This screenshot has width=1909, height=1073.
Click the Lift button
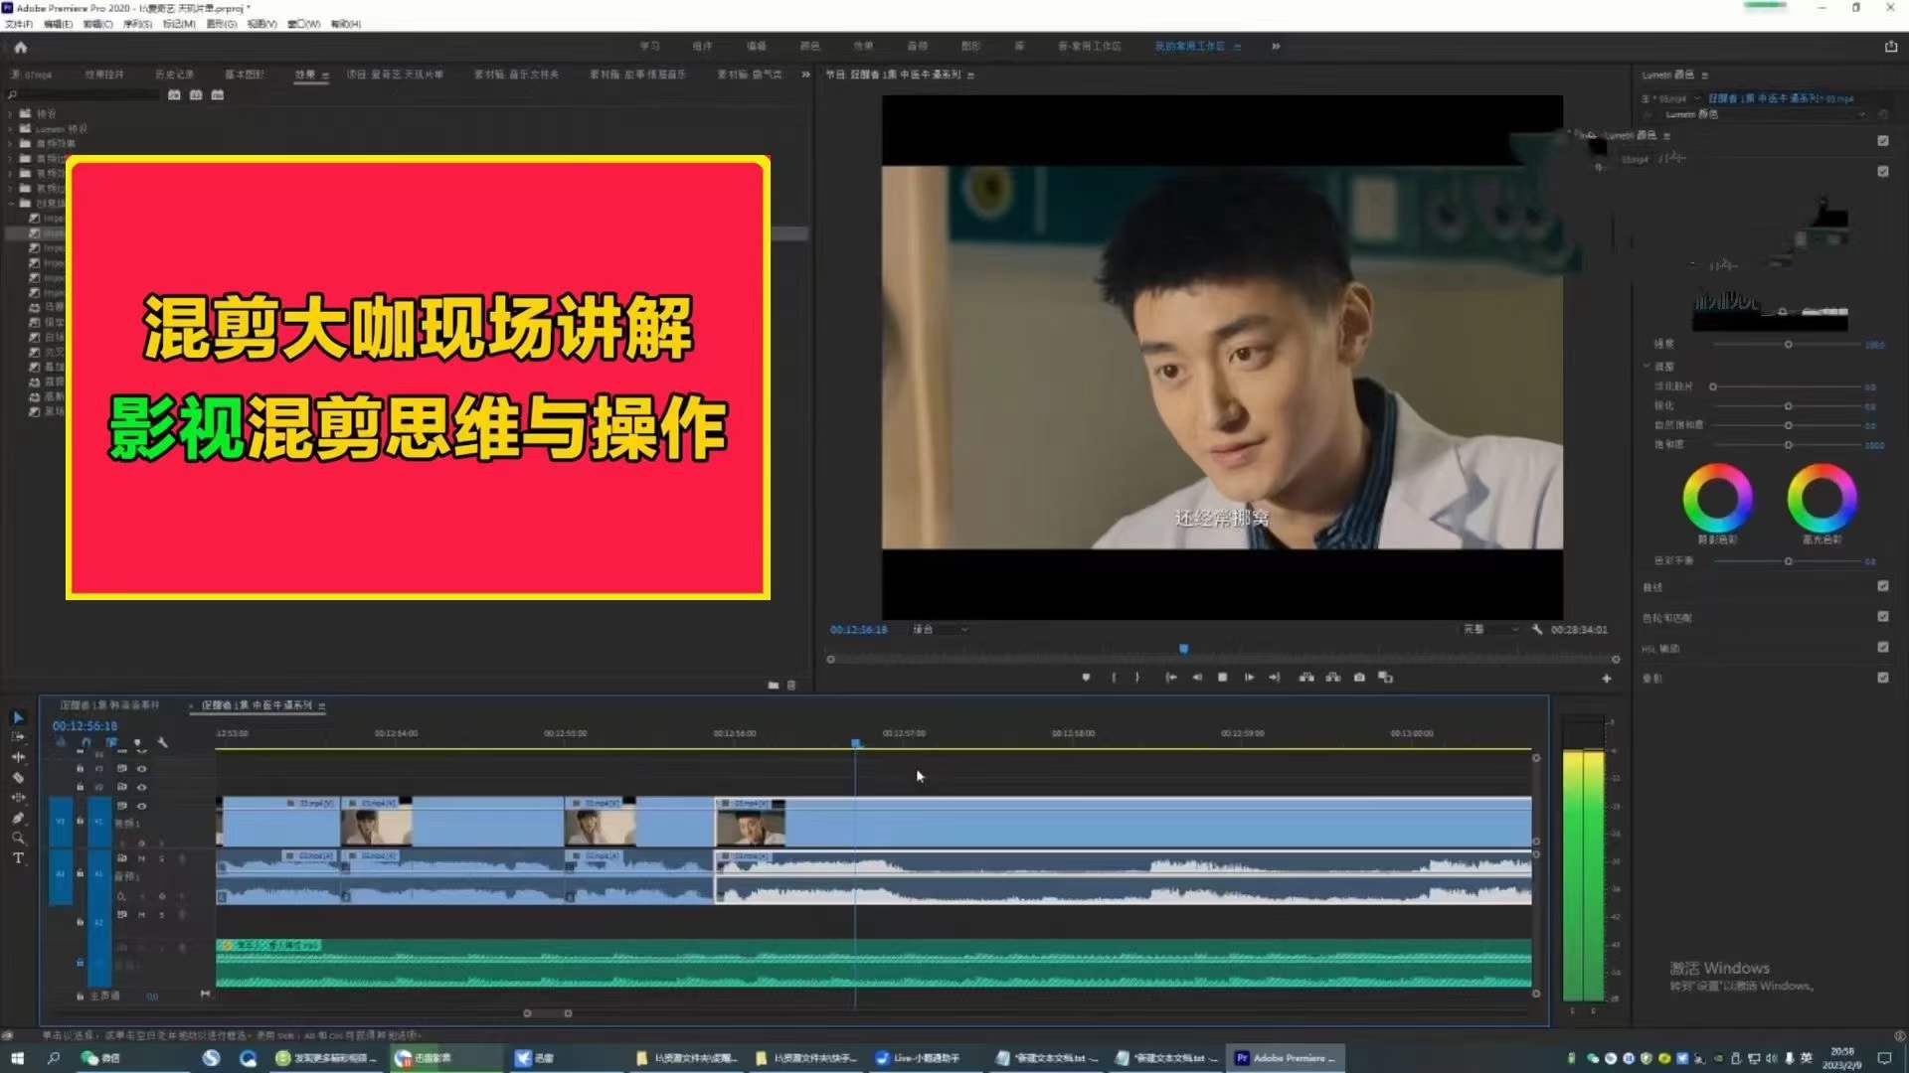(x=1306, y=678)
